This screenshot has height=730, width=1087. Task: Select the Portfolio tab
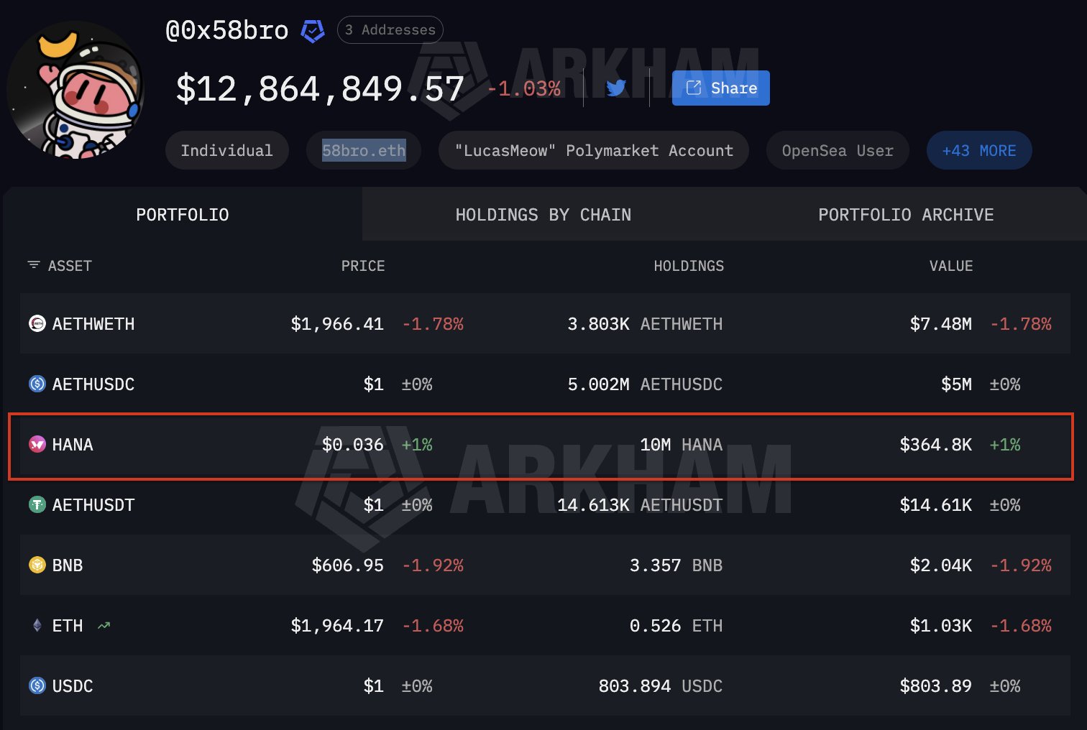click(183, 215)
